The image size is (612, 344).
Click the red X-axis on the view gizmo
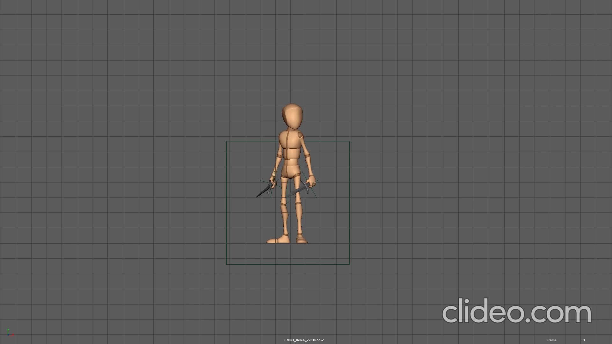13,334
